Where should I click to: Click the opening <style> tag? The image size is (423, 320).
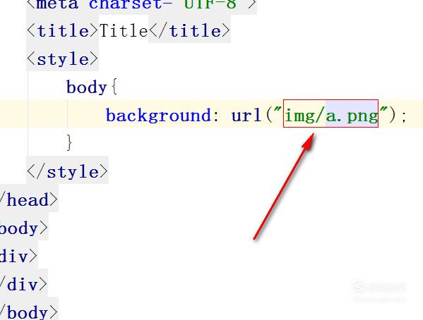(x=62, y=59)
